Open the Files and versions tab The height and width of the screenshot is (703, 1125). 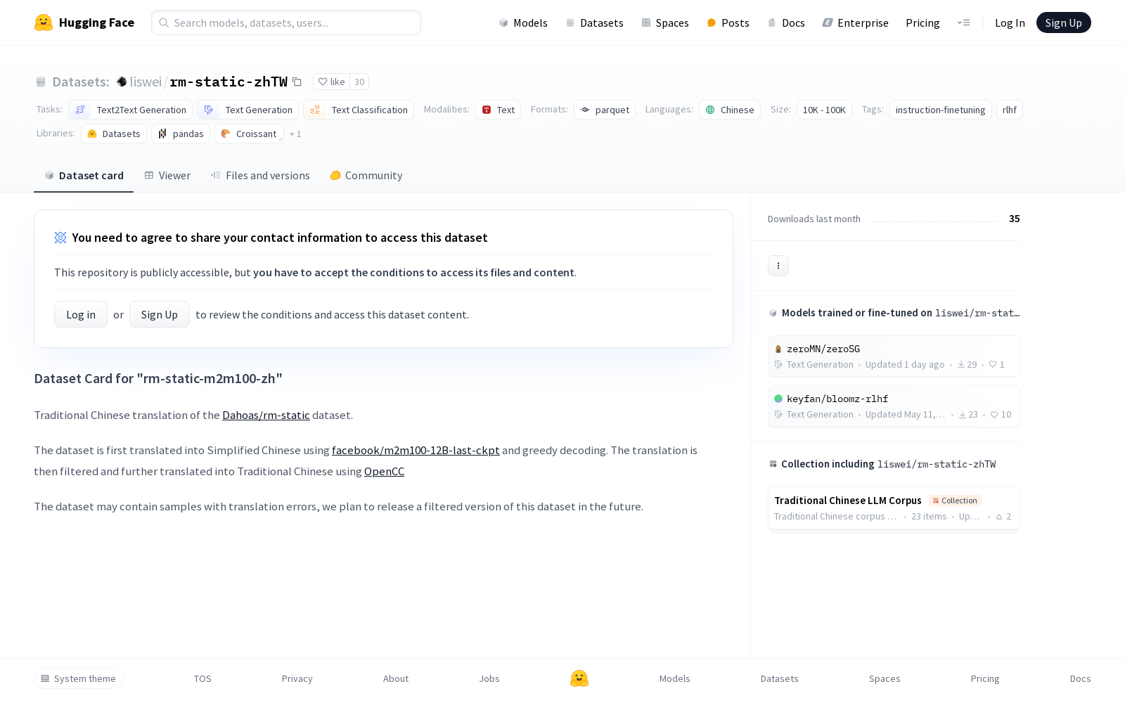[260, 176]
